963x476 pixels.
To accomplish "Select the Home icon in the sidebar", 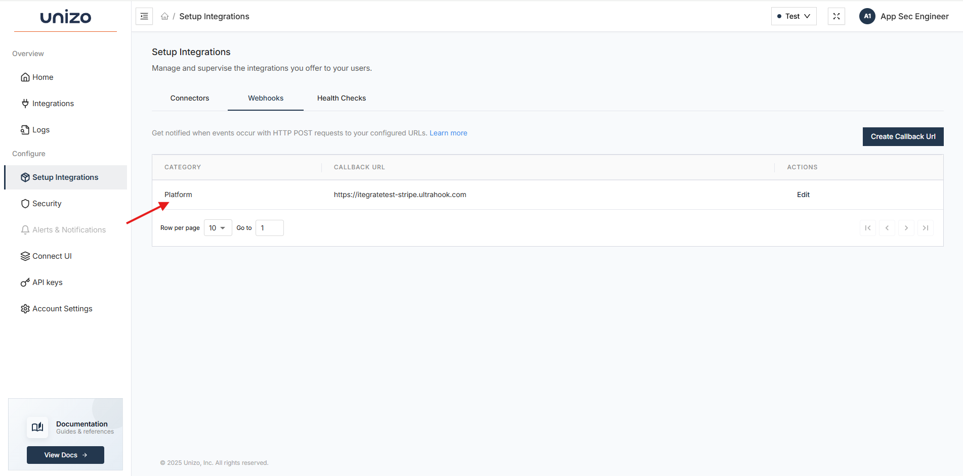I will (x=26, y=77).
